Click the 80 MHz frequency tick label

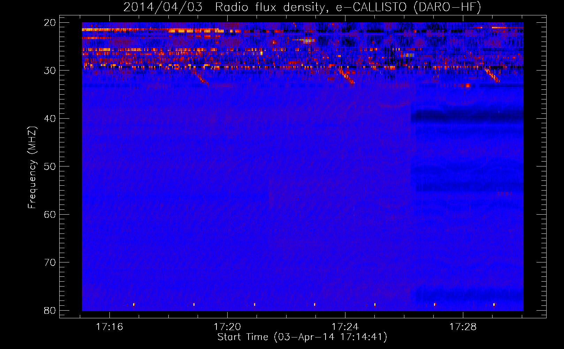click(50, 310)
